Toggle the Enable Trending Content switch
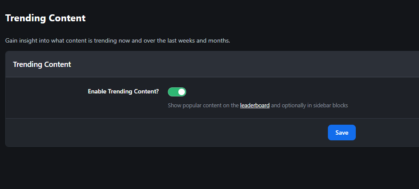This screenshot has height=189, width=419. click(x=177, y=92)
